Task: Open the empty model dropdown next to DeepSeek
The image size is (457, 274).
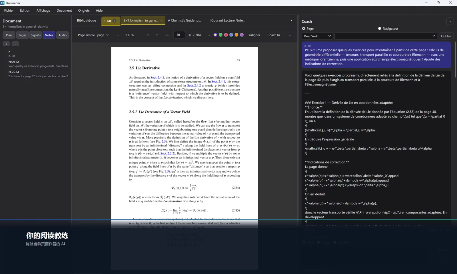Action: click(386, 36)
